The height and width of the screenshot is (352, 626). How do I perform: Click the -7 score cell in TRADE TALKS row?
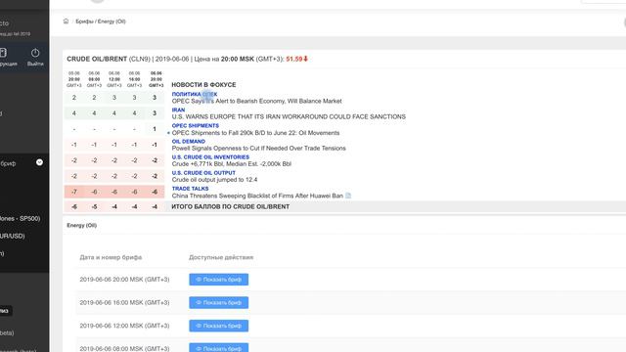click(x=74, y=192)
